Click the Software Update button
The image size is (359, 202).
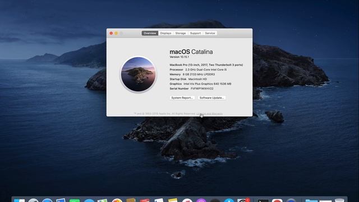(211, 98)
